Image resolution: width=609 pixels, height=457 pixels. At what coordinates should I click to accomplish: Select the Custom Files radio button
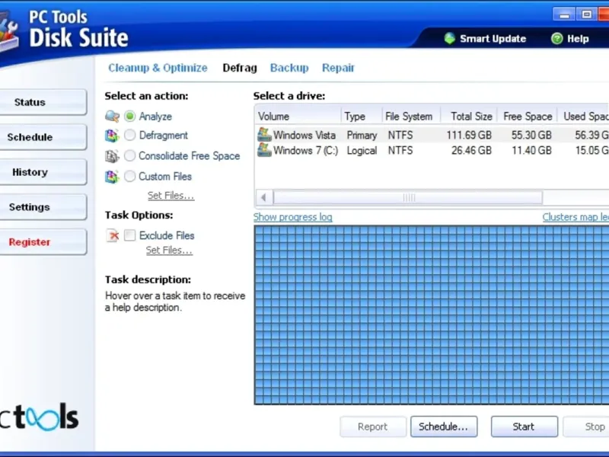click(x=129, y=177)
